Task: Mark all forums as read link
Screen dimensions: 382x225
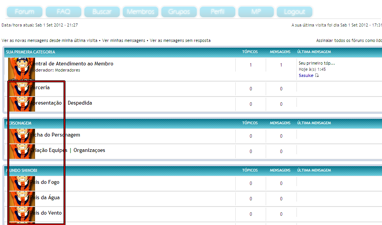Action: tap(349, 40)
